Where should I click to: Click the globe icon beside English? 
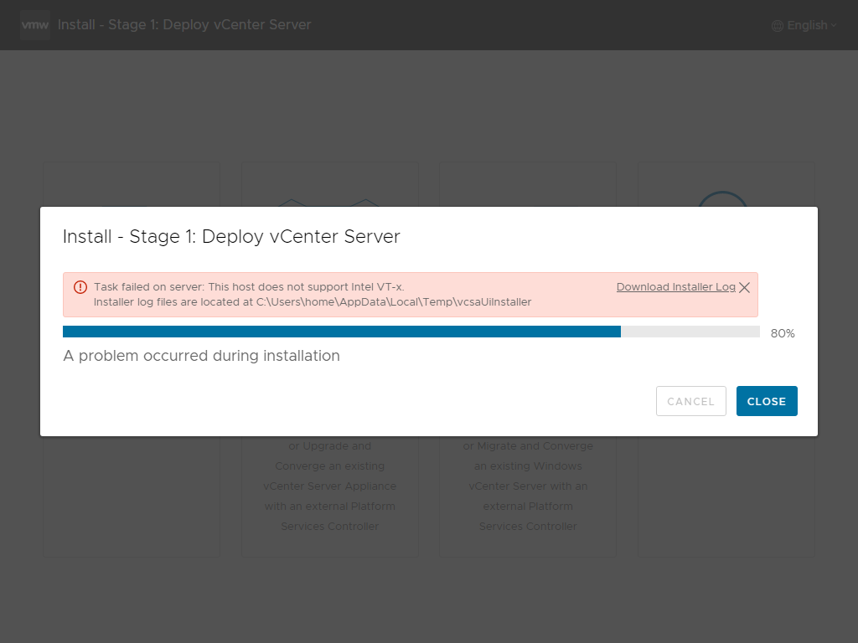coord(777,26)
